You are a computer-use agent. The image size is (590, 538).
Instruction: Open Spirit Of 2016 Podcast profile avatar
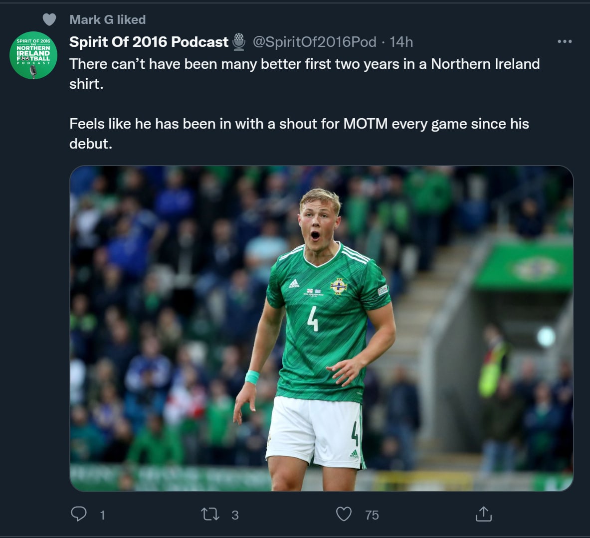33,55
